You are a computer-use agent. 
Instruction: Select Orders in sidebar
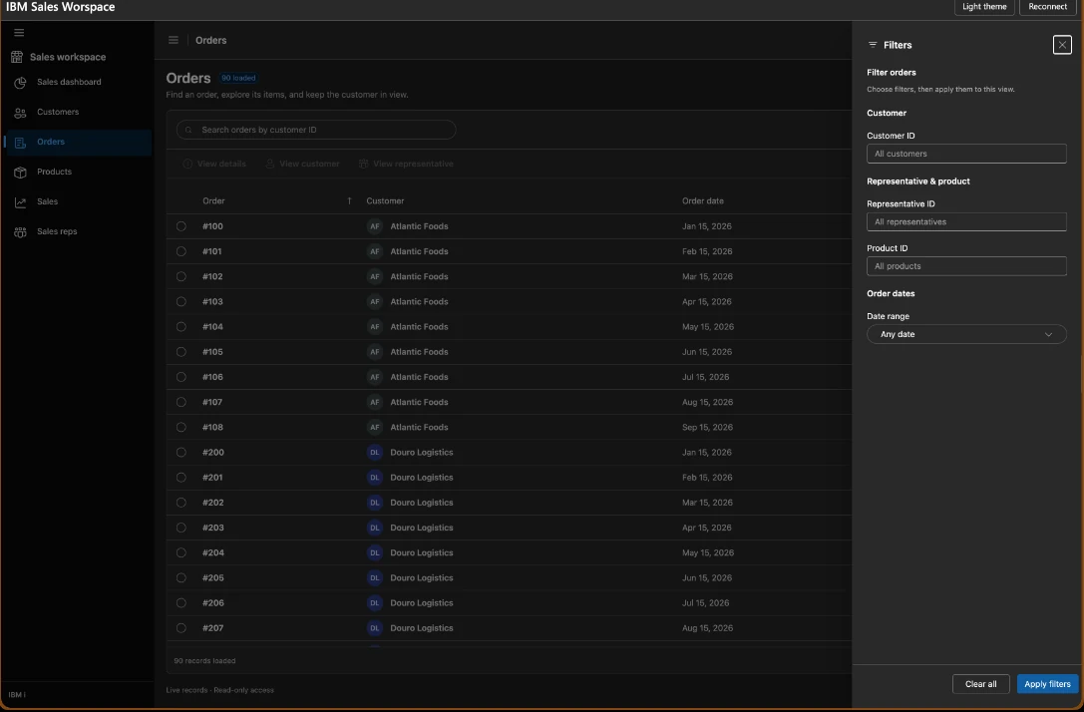[78, 142]
